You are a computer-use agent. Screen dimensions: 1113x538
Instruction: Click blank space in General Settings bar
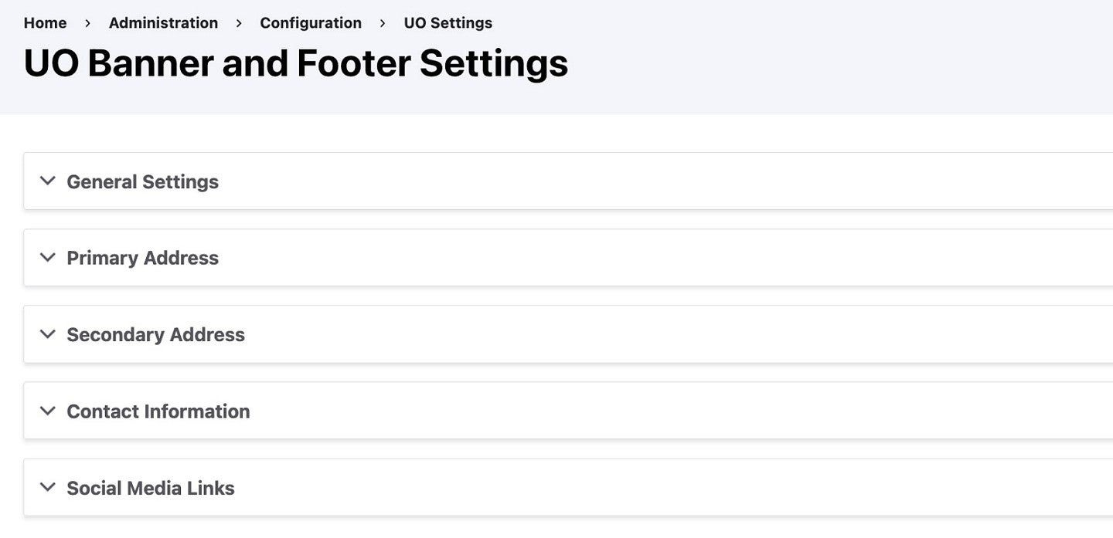coord(657,181)
